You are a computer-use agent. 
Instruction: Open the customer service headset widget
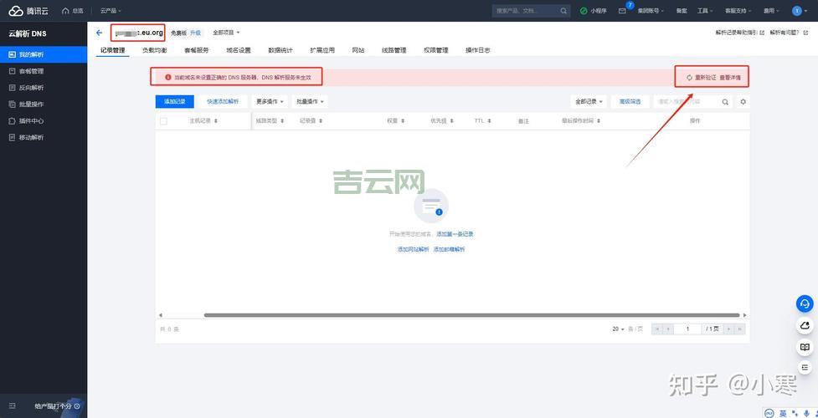[x=805, y=303]
